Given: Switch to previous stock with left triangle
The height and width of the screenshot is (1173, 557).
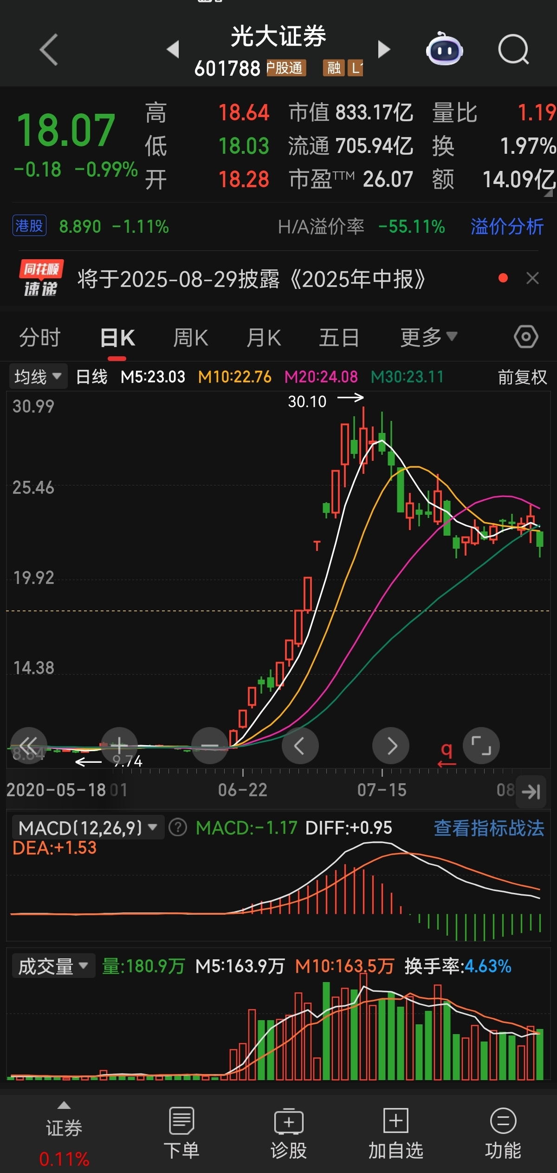Looking at the screenshot, I should (x=173, y=49).
